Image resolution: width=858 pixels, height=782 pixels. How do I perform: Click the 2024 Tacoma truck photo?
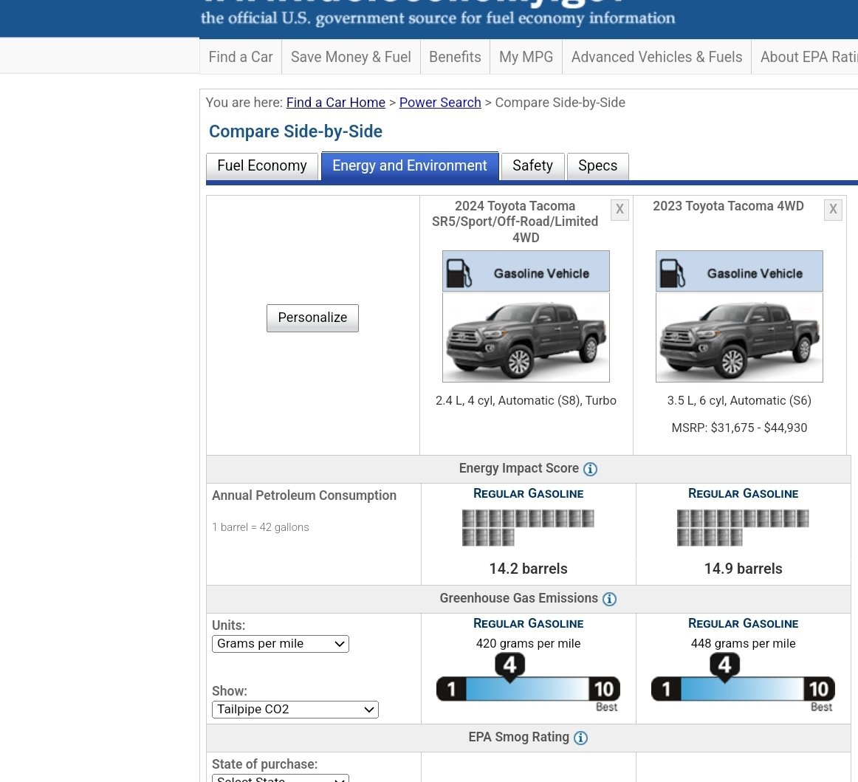click(x=526, y=337)
